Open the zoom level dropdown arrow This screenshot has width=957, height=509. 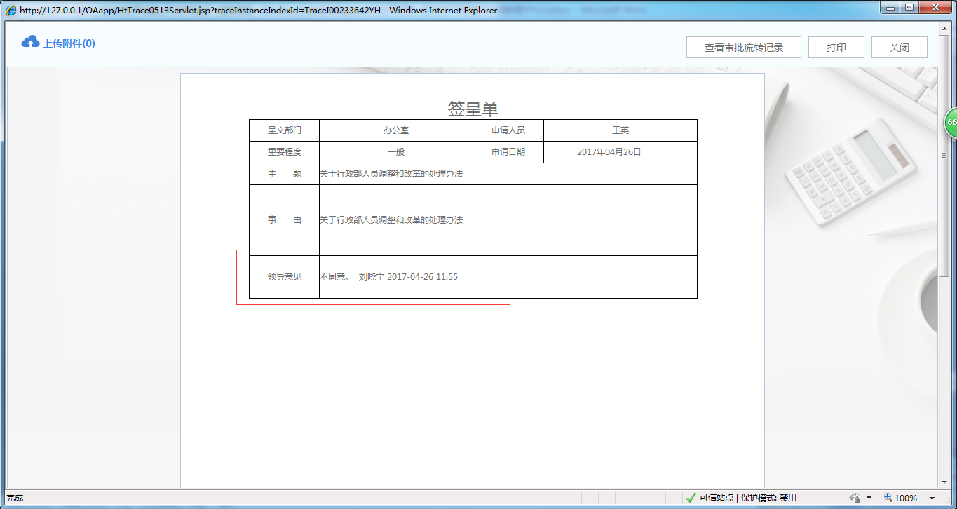click(932, 498)
